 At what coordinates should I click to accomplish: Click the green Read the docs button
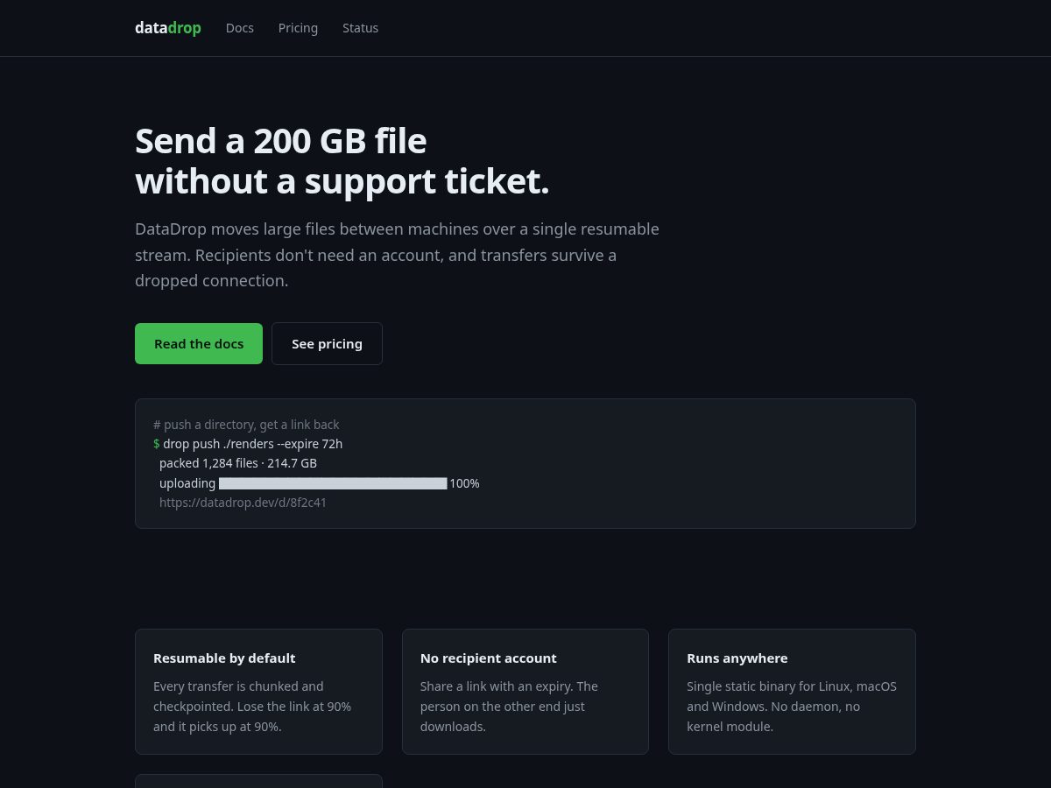click(199, 343)
